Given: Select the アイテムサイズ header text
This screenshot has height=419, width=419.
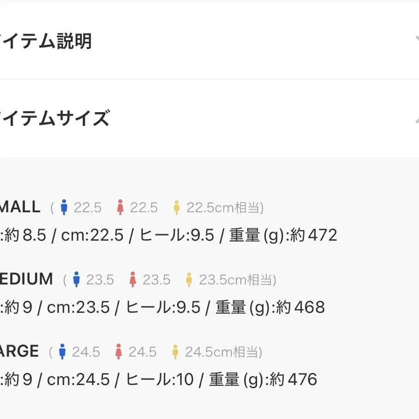Looking at the screenshot, I should pyautogui.click(x=54, y=118).
